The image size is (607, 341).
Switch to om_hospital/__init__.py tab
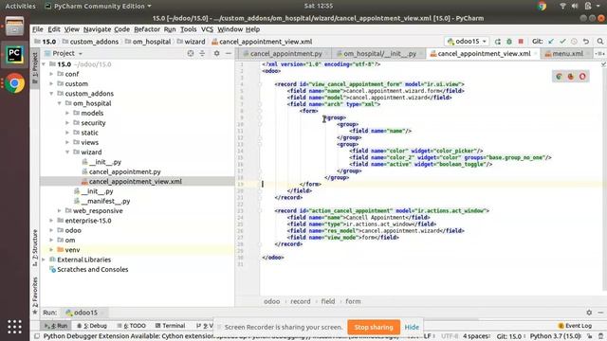point(379,54)
